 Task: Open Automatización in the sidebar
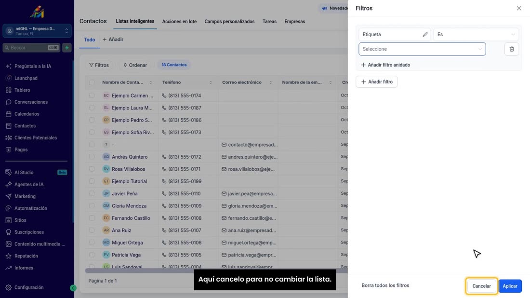click(31, 208)
